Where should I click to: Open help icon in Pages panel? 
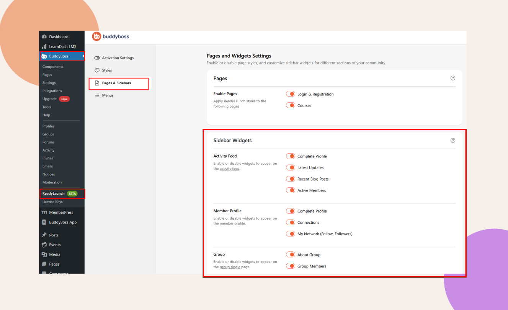click(x=453, y=78)
